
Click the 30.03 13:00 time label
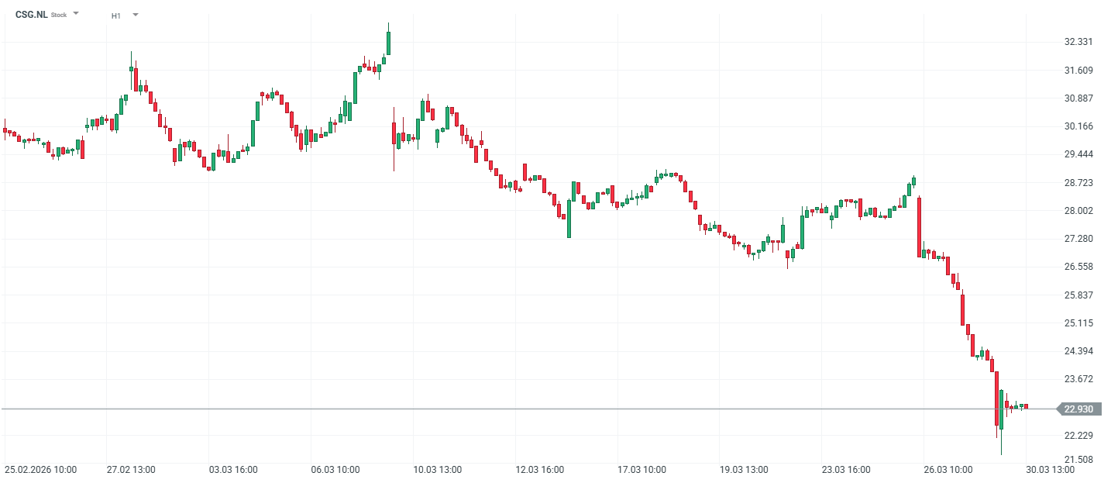(x=1051, y=470)
